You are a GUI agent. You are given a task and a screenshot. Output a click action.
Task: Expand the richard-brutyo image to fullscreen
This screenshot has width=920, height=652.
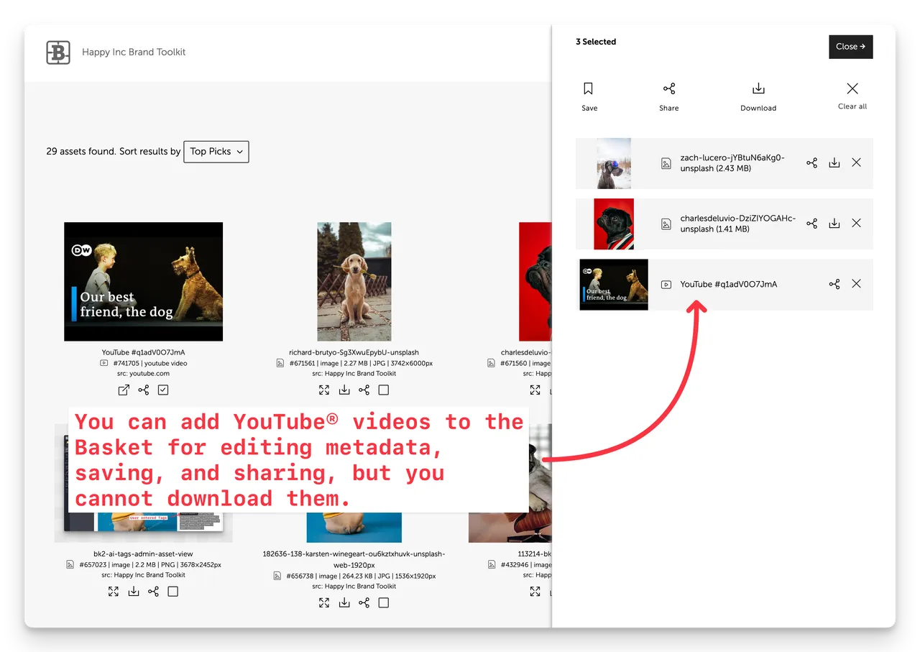click(x=324, y=390)
